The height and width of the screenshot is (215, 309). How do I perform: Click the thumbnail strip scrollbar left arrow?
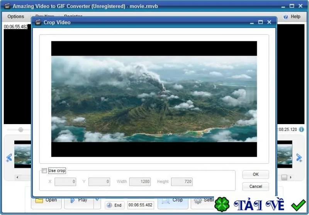[x=17, y=177]
